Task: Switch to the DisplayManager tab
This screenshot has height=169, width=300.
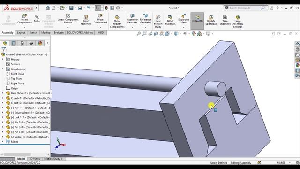Action: 40,43
